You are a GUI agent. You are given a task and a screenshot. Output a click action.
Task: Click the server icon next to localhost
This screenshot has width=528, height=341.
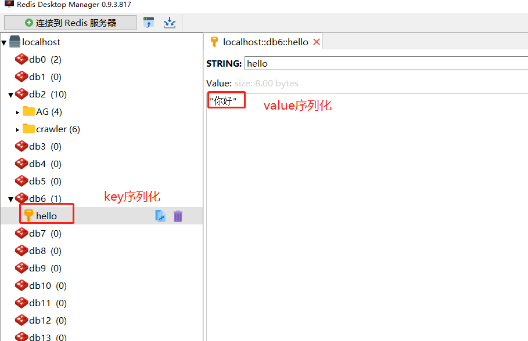tap(14, 42)
